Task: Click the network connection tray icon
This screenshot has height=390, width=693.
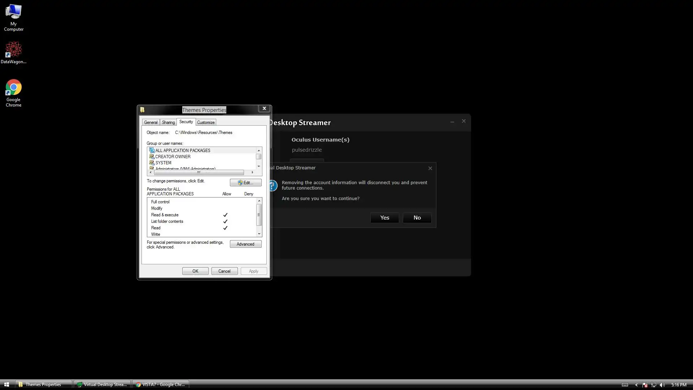Action: tap(654, 385)
